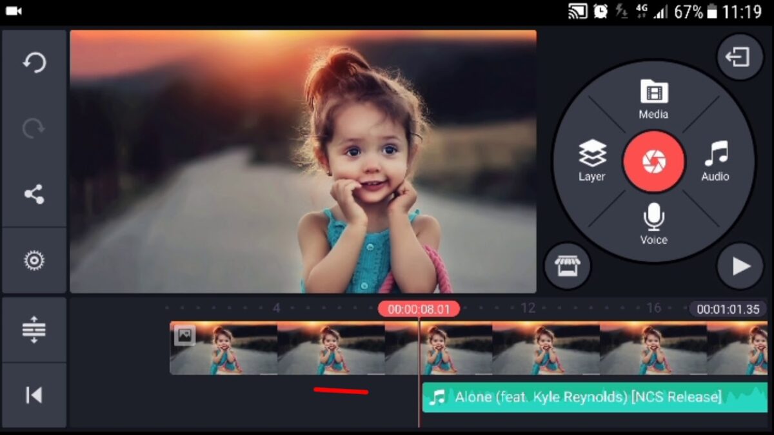The image size is (774, 435).
Task: Open the Media browser
Action: tap(653, 99)
